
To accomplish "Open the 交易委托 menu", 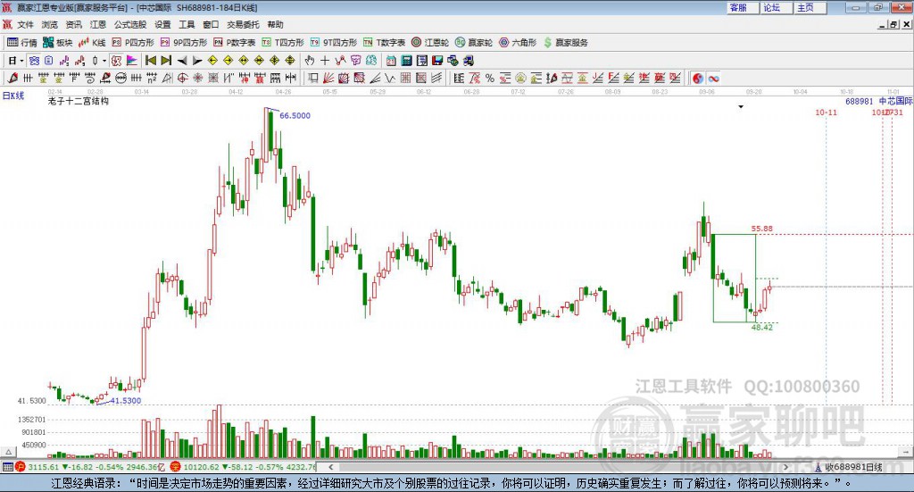I will 243,24.
